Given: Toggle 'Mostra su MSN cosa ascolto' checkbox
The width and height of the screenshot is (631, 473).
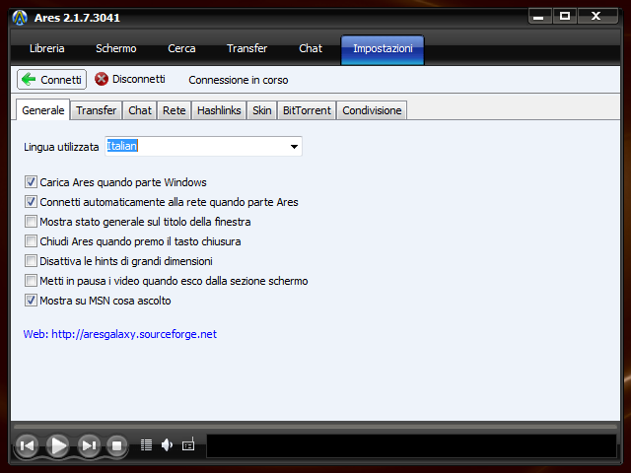Looking at the screenshot, I should 31,301.
